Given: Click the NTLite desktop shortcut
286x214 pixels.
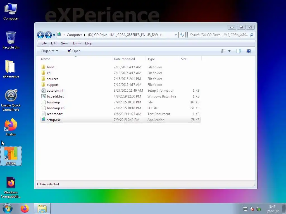Looking at the screenshot, I should pos(11,156).
